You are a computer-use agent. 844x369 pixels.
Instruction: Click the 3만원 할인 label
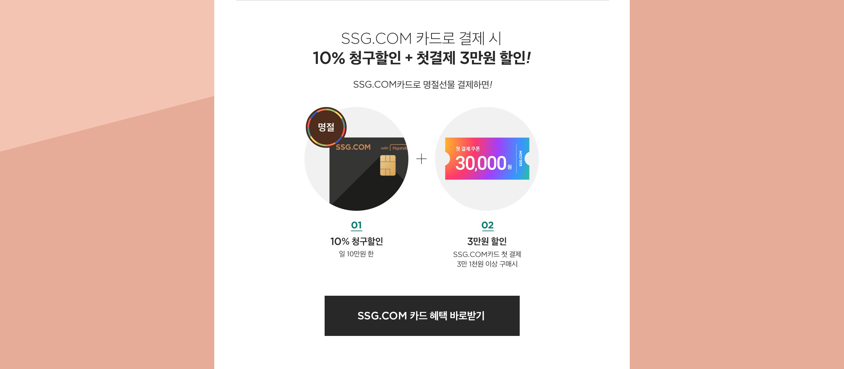click(487, 241)
